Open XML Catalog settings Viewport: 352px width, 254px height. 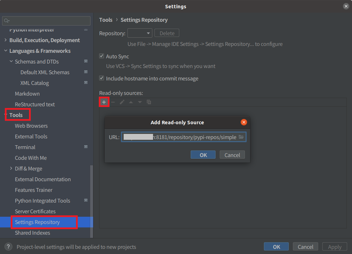pyautogui.click(x=35, y=83)
